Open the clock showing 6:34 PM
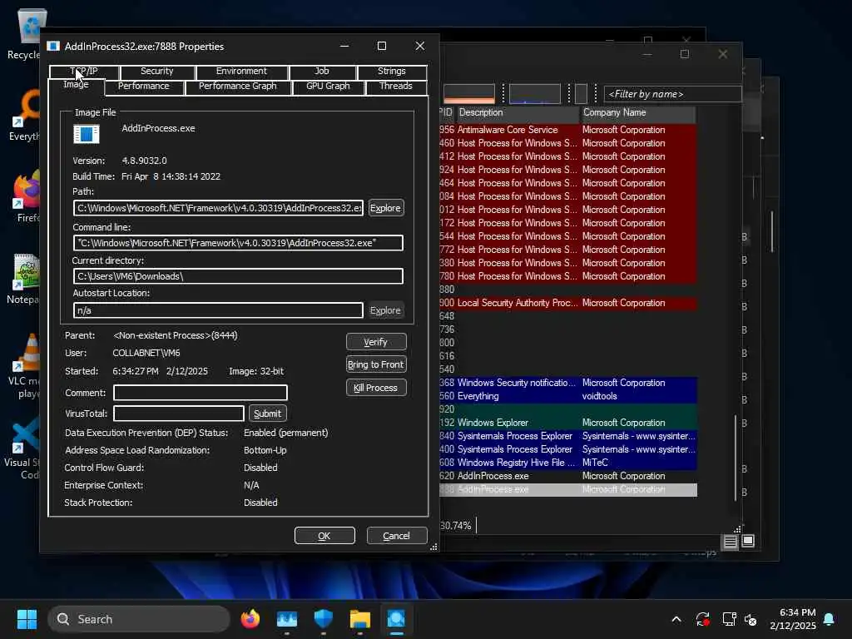This screenshot has height=639, width=852. (x=797, y=612)
